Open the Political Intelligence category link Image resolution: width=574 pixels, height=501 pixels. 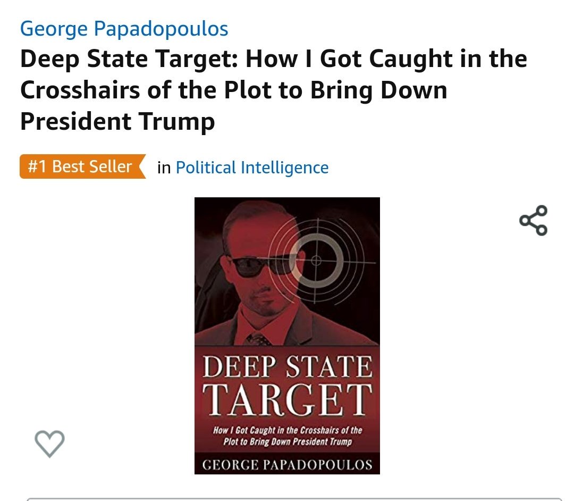click(x=252, y=168)
